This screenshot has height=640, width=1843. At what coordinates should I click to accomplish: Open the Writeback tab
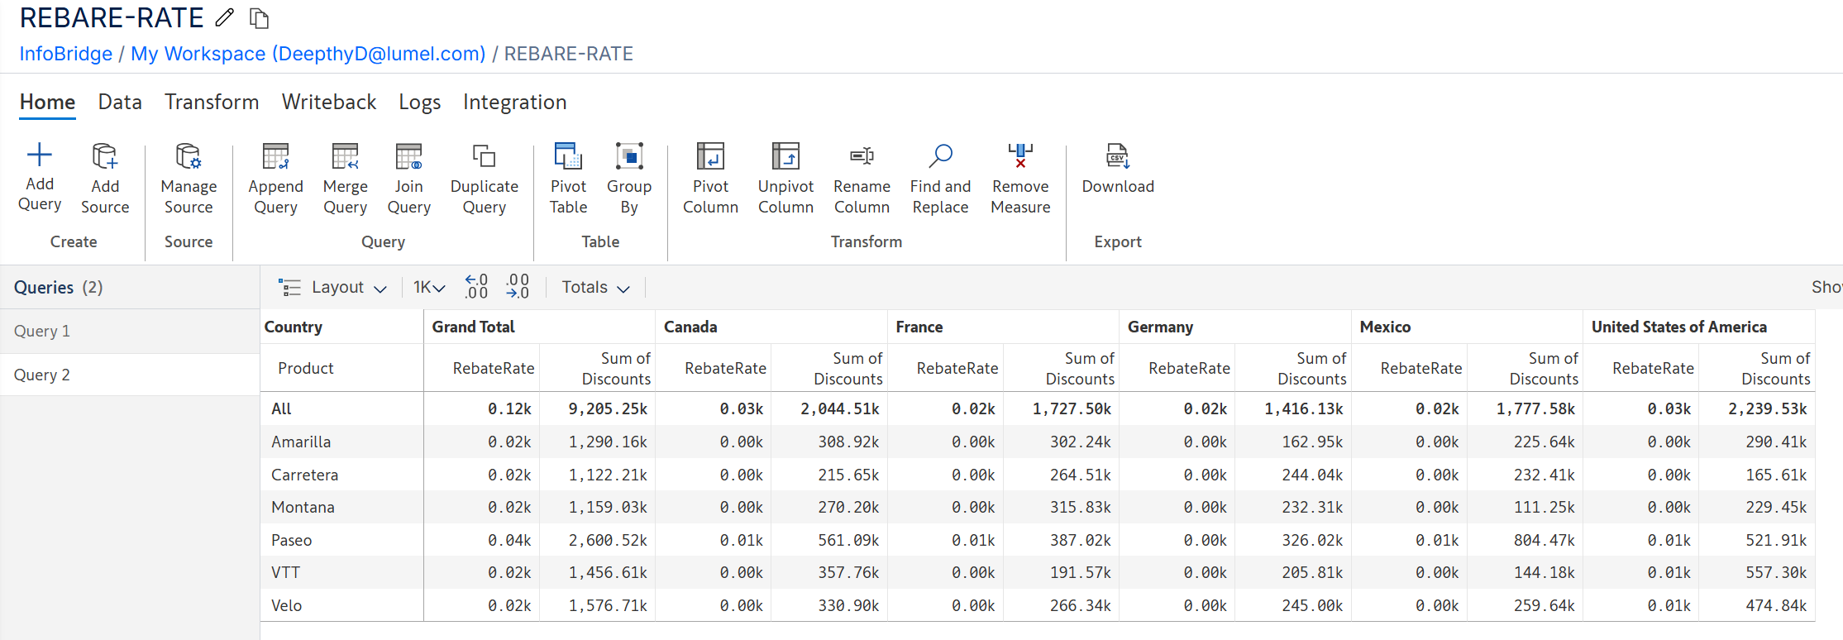coord(328,102)
